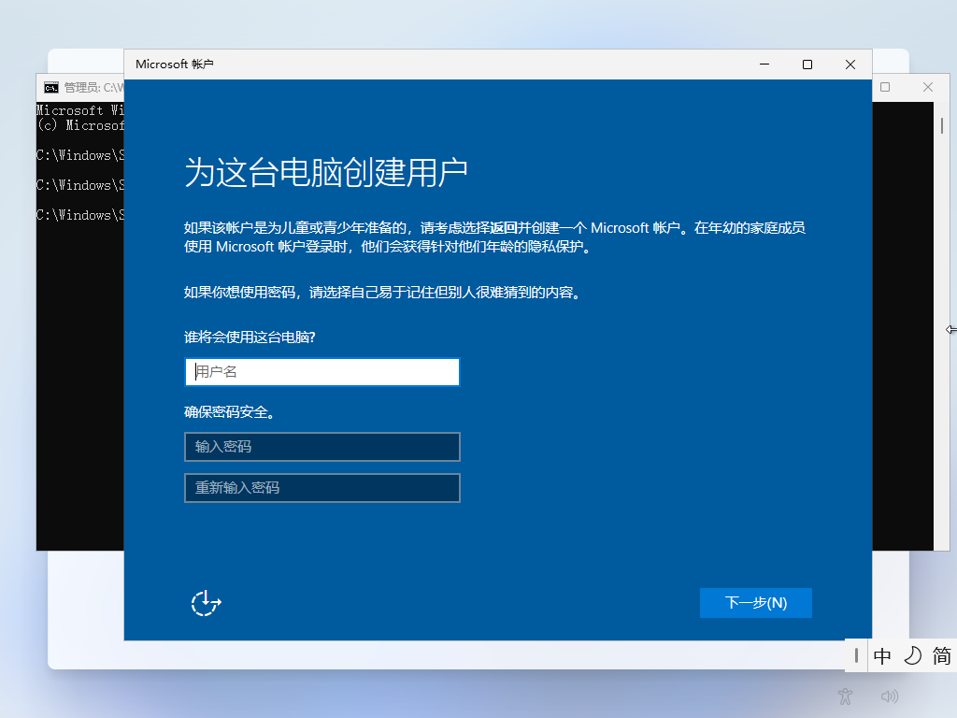
Task: Click the 输入密码 password field
Action: click(322, 447)
